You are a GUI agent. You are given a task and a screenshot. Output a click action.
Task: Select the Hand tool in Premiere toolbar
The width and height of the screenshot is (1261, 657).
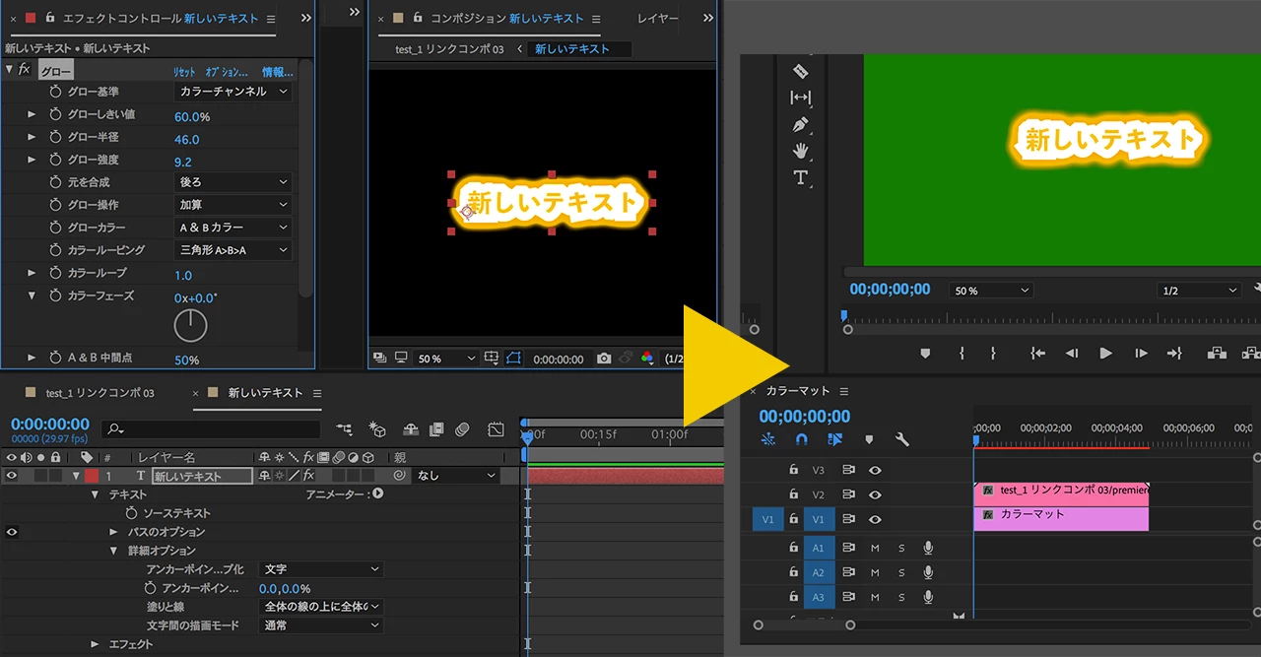800,151
